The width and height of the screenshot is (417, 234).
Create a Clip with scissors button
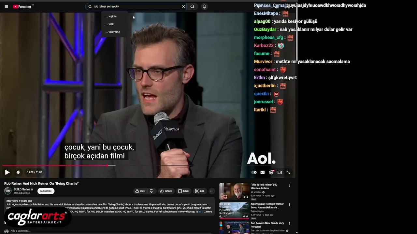point(199,191)
